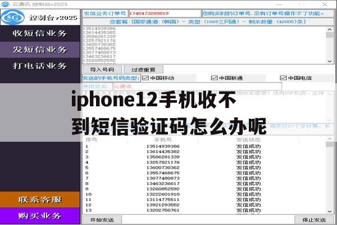Click 停止发送 button
337x225 pixels.
[x=314, y=220]
